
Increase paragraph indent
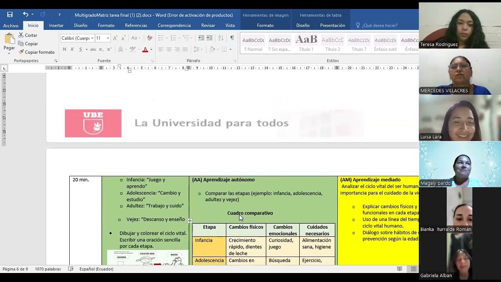[x=209, y=38]
